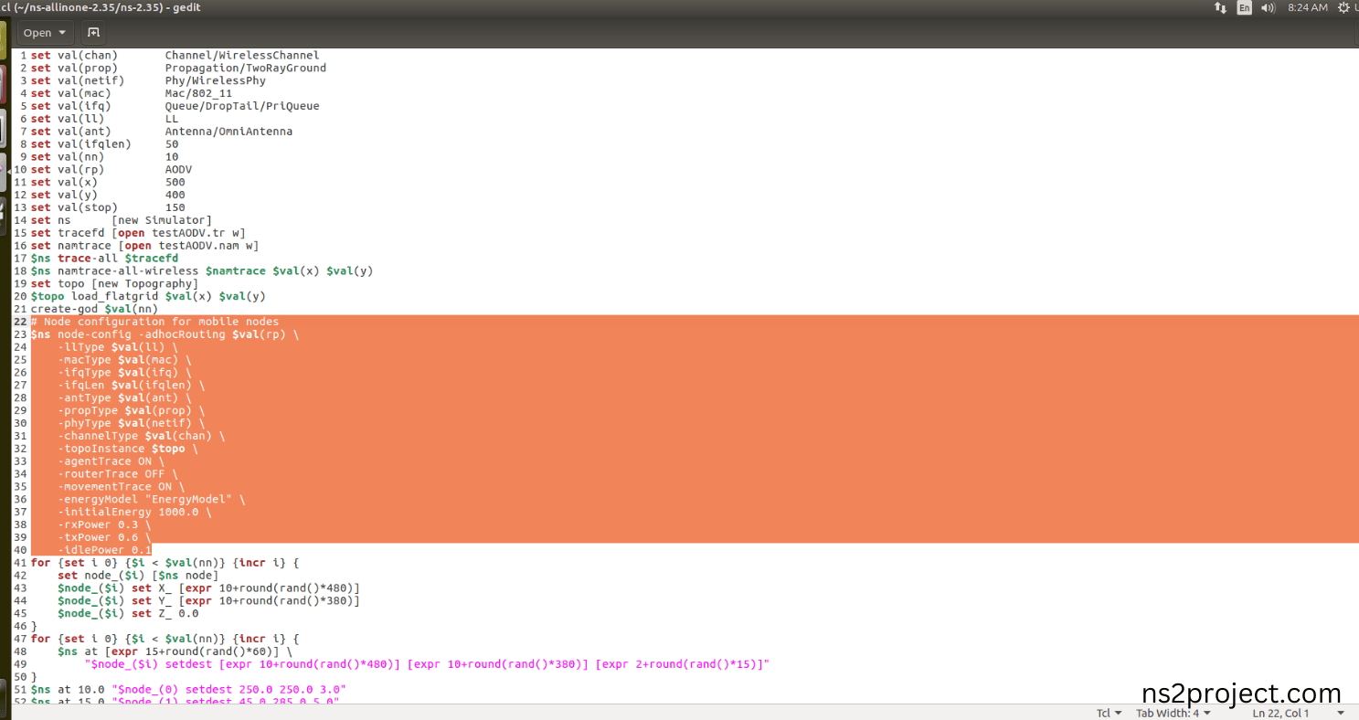
Task: Click on '-macType' in line 25
Action: coord(84,360)
